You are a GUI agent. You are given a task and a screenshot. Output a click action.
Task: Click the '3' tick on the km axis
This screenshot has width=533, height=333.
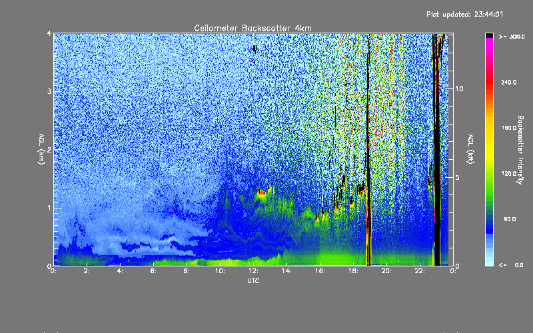click(49, 91)
